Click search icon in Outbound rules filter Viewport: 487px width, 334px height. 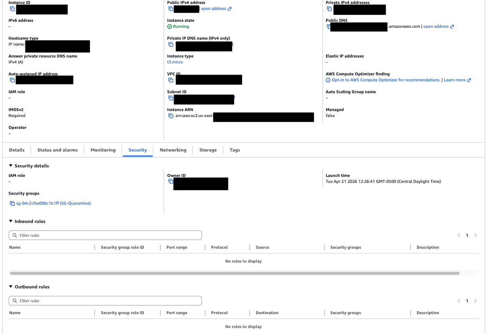(x=15, y=301)
